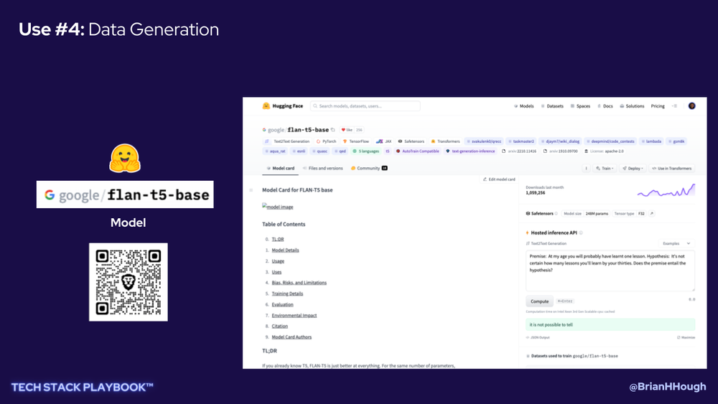Open the Pricing page link
This screenshot has height=404, width=718.
658,105
